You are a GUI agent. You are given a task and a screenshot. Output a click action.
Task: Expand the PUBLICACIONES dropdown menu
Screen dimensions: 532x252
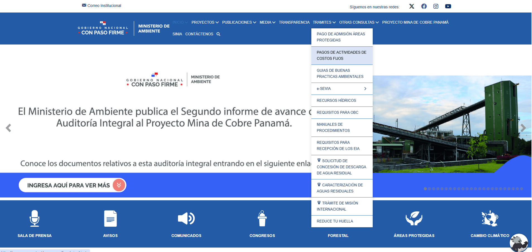click(239, 22)
